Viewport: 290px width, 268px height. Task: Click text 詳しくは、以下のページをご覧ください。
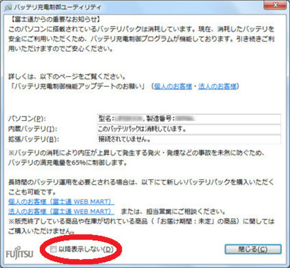pyautogui.click(x=67, y=77)
